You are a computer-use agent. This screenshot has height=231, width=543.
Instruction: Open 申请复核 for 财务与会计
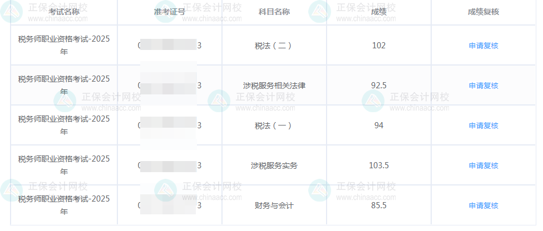click(x=483, y=205)
